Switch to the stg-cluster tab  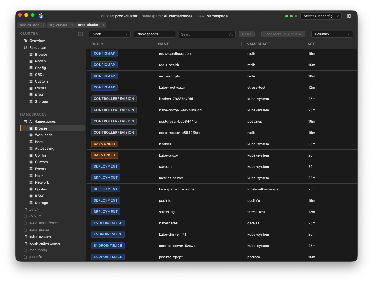[58, 25]
